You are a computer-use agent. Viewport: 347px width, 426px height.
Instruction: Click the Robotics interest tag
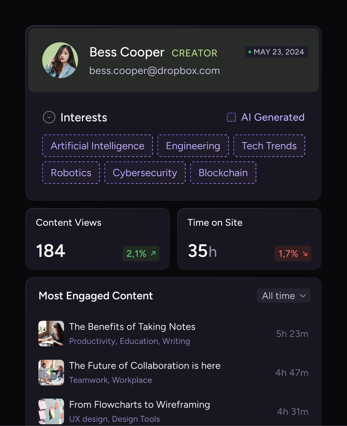pos(71,173)
